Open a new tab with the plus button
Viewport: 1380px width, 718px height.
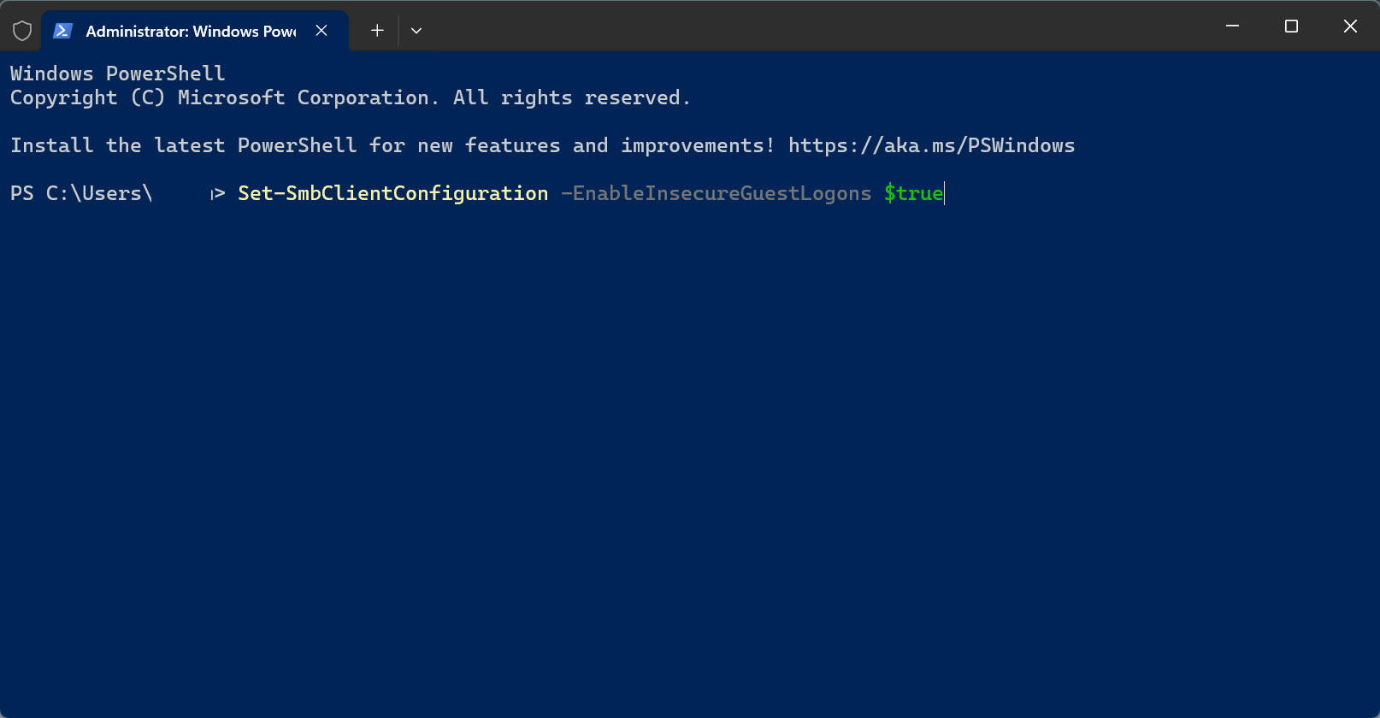click(377, 31)
